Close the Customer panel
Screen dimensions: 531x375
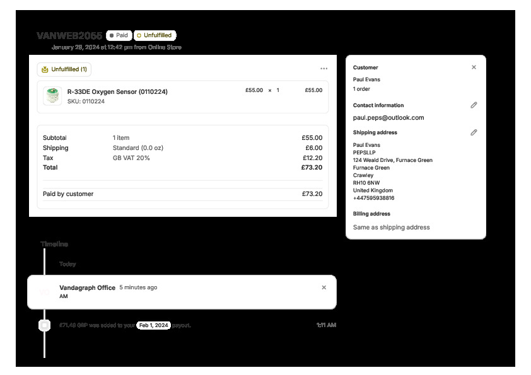pos(474,67)
